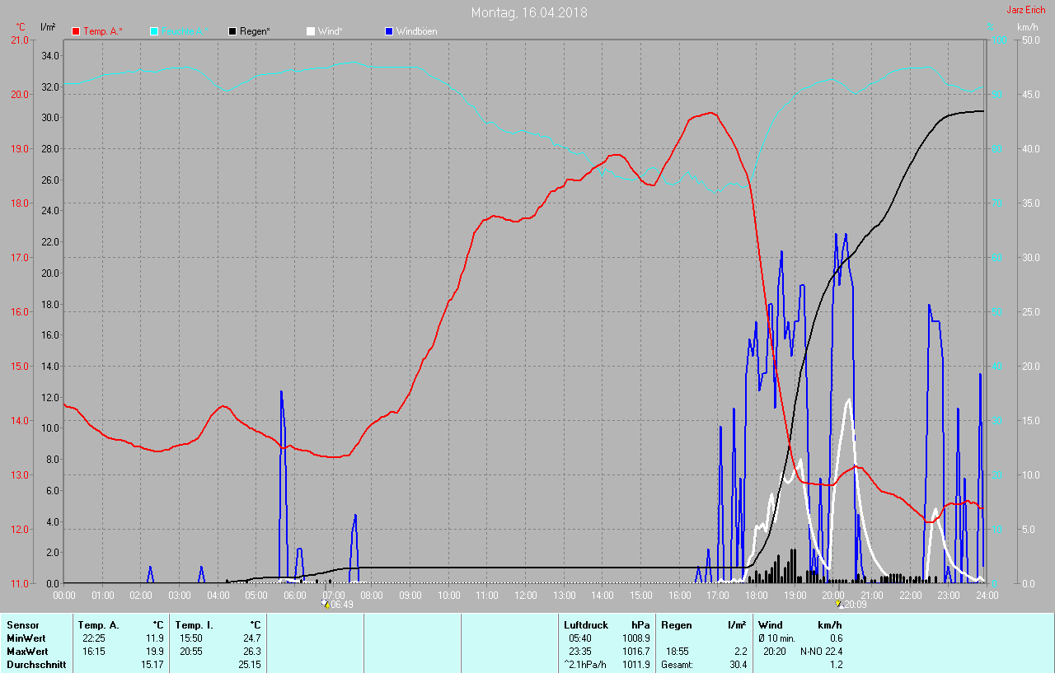Select the 'Regen*' legend label
1055x673 pixels.
coord(255,31)
